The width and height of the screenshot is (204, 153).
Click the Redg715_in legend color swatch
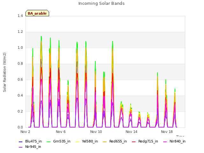pyautogui.click(x=134, y=142)
